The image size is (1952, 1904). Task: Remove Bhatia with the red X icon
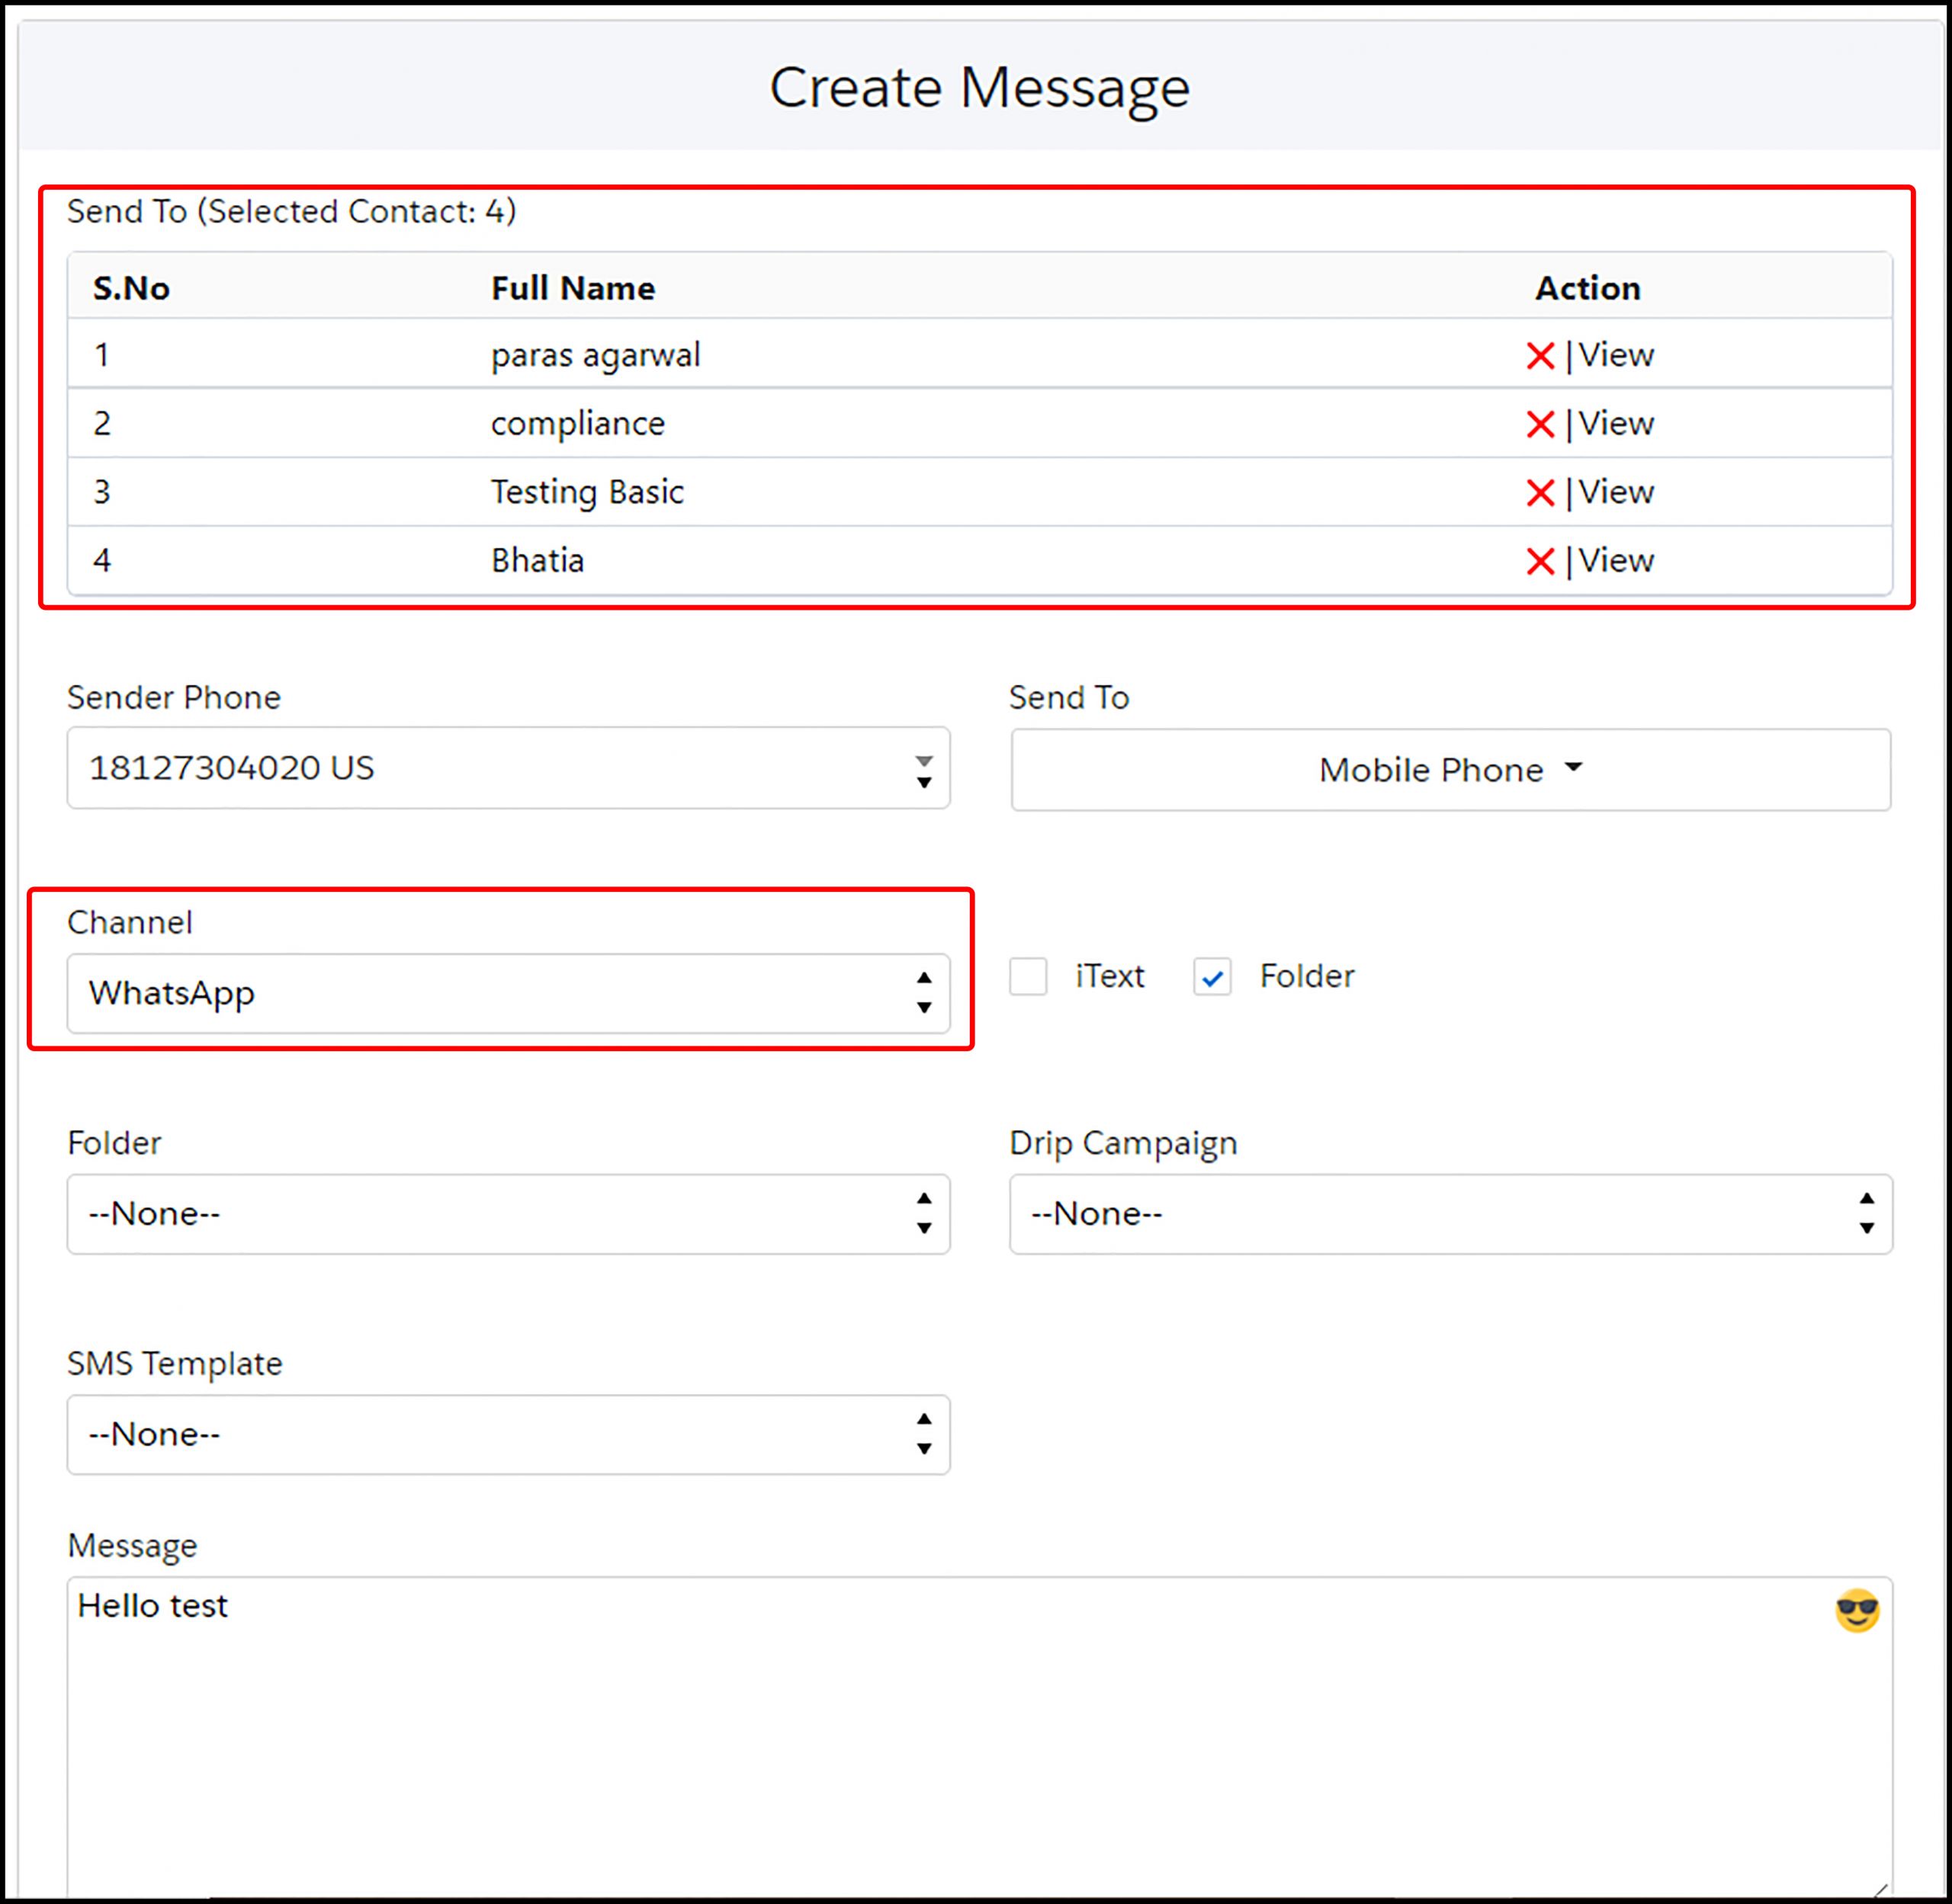[1539, 561]
